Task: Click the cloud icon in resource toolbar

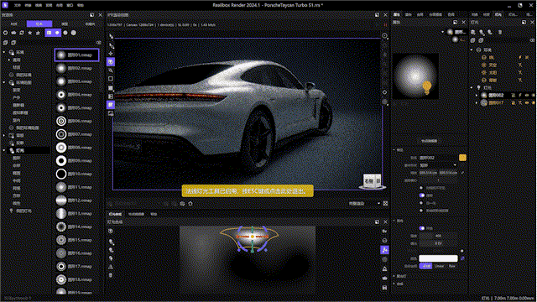Action: click(13, 33)
